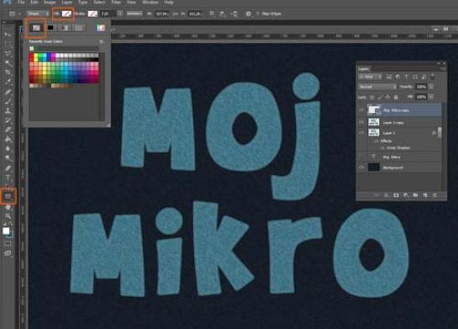Add a layer mask
Screen dimensions: 458x329
click(x=396, y=195)
